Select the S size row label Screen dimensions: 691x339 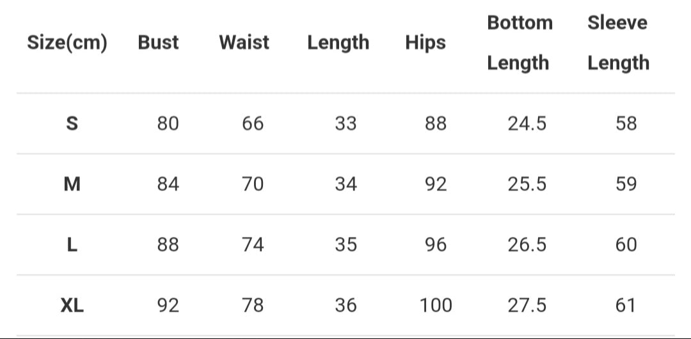point(72,123)
